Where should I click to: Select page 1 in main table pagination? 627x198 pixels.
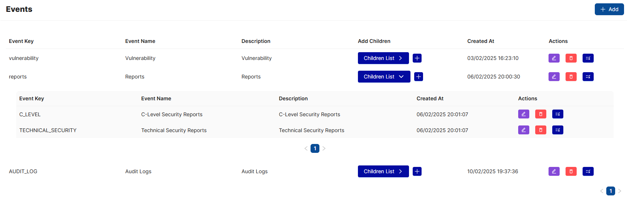pos(611,191)
